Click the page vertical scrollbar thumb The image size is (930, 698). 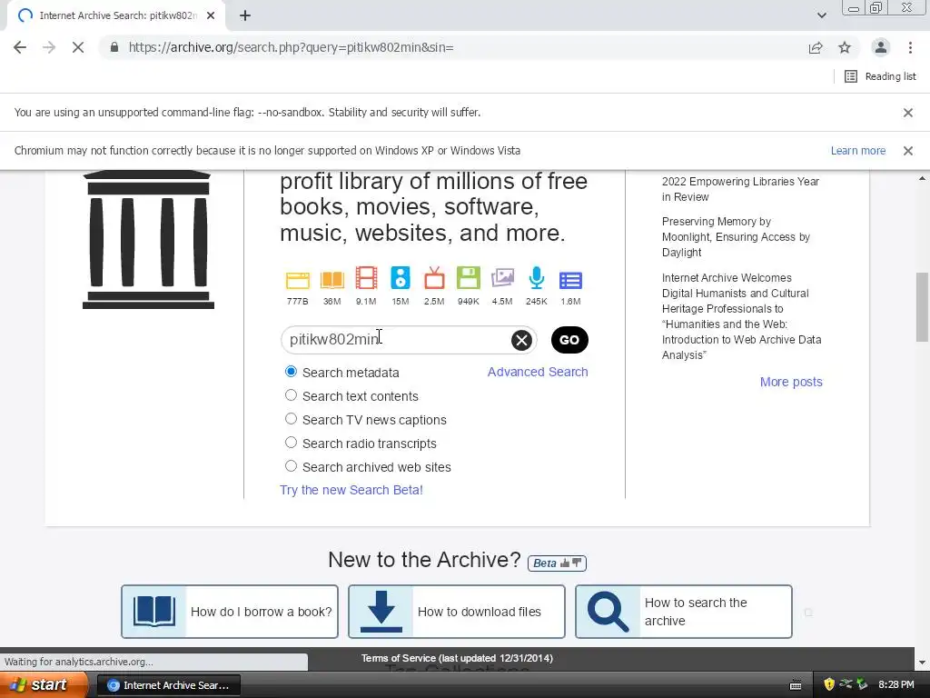923,306
